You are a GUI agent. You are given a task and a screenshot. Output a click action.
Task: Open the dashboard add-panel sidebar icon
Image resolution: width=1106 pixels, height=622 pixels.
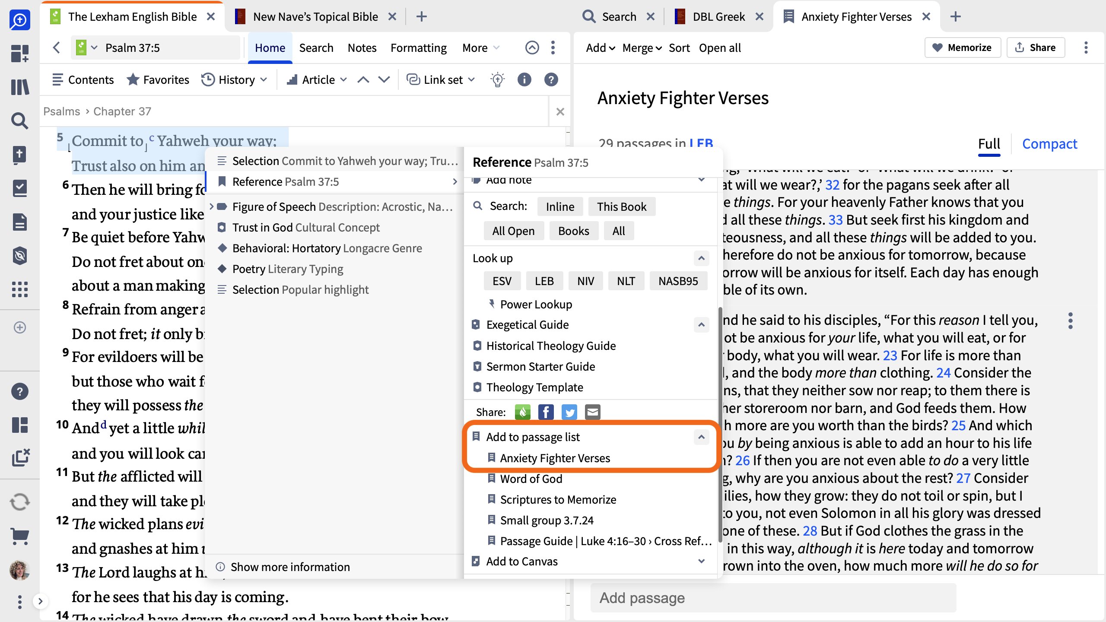pyautogui.click(x=20, y=54)
